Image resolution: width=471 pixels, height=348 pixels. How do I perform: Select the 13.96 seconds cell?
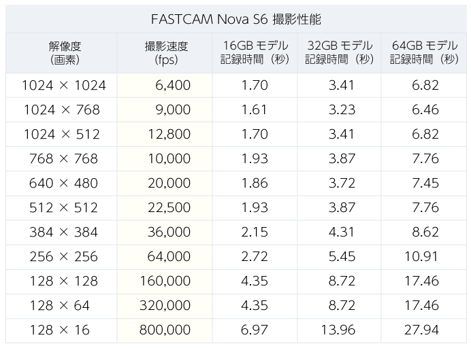(340, 330)
